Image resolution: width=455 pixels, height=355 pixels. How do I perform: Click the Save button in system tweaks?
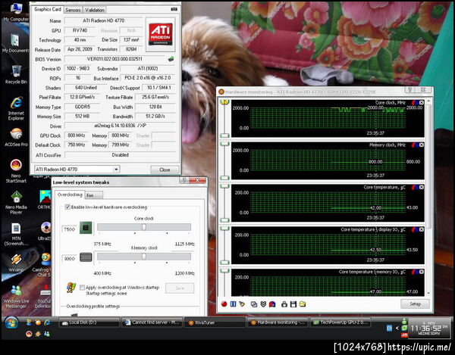point(180,288)
